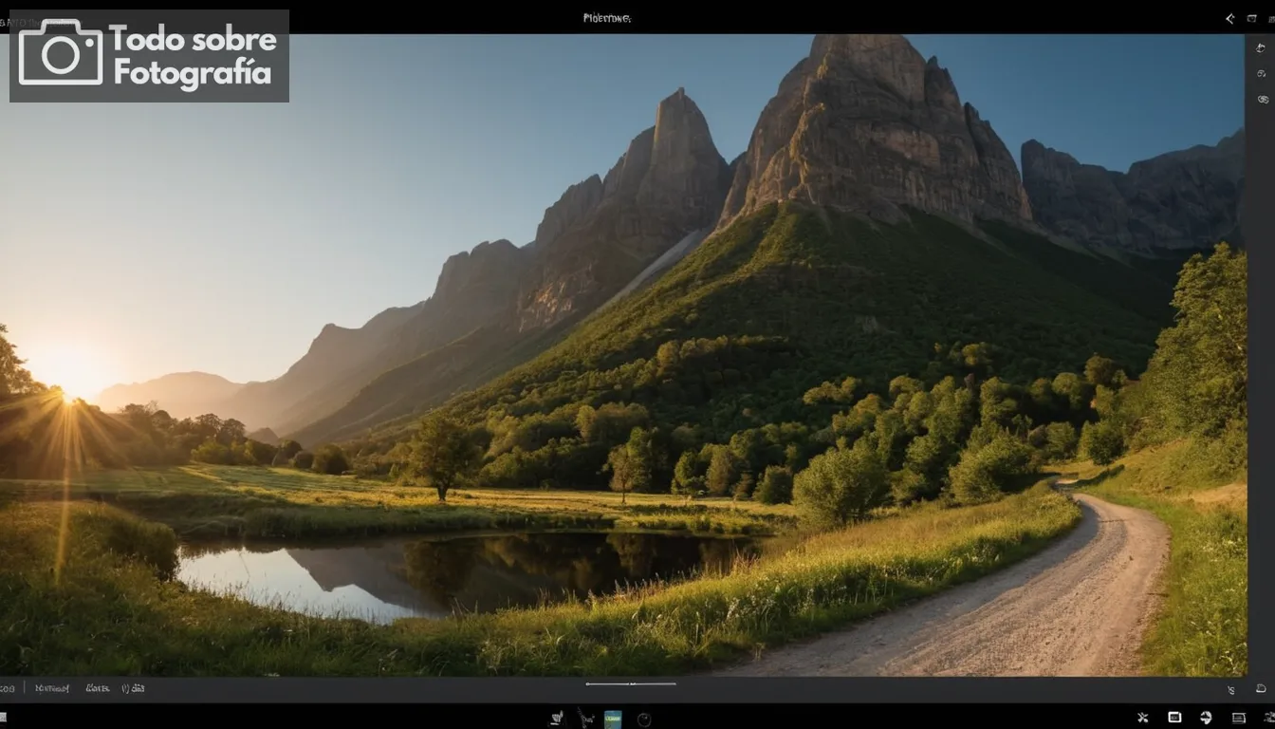This screenshot has width=1275, height=729.
Task: Click the window title text at top center
Action: coord(607,18)
